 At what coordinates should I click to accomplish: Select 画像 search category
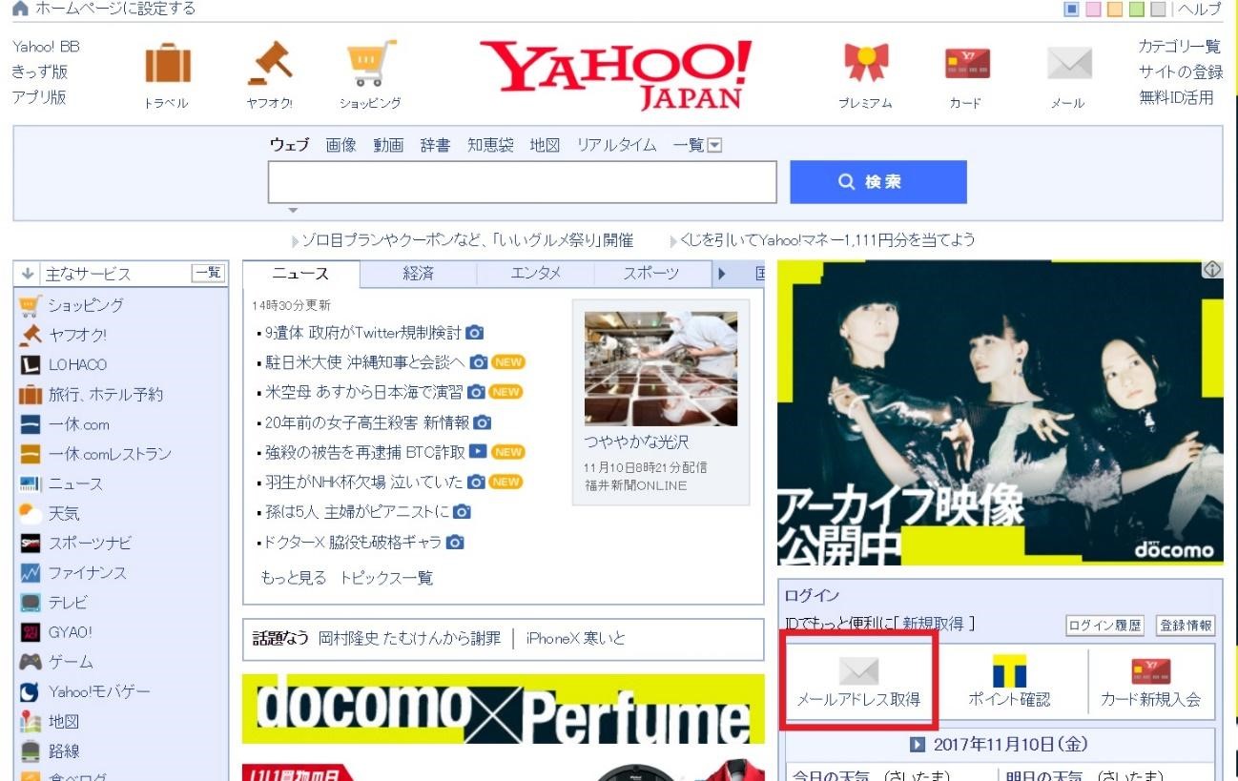340,145
